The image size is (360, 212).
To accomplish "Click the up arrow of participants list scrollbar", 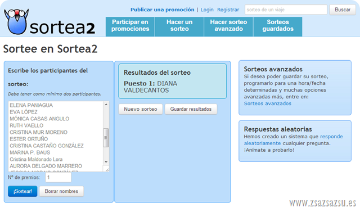I will click(x=106, y=105).
